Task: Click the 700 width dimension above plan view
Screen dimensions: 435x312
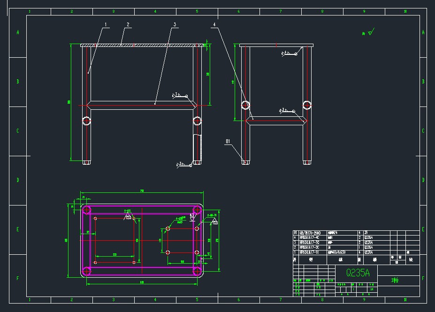Action: pos(141,191)
